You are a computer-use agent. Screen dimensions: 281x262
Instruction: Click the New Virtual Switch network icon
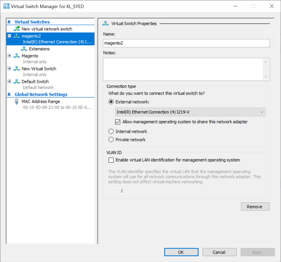tap(17, 69)
